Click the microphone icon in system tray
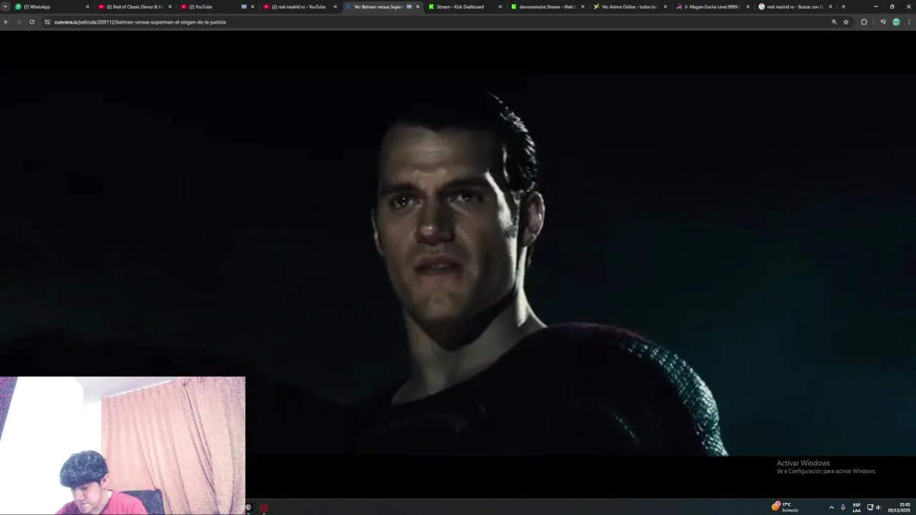The height and width of the screenshot is (515, 916). [843, 507]
